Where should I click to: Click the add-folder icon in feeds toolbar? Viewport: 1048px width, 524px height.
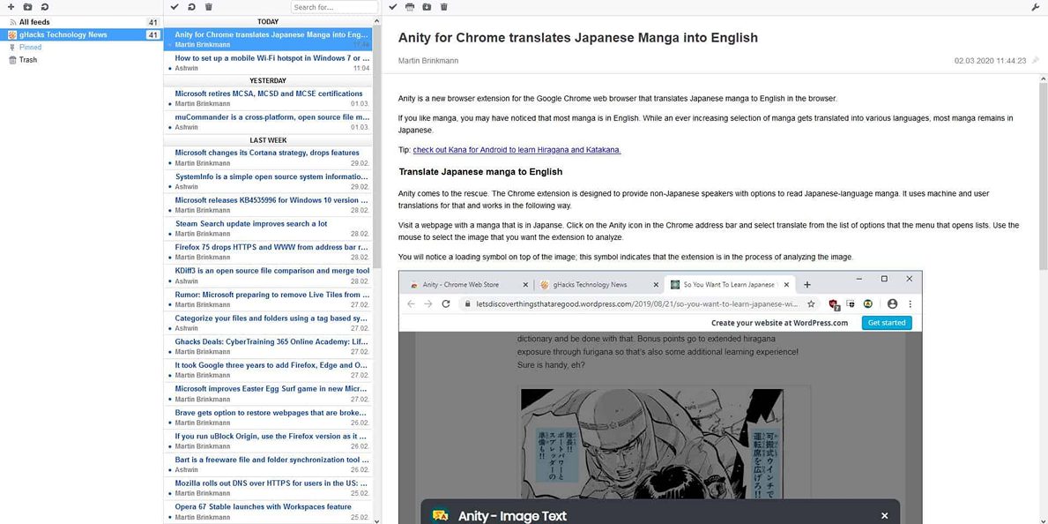(x=26, y=7)
